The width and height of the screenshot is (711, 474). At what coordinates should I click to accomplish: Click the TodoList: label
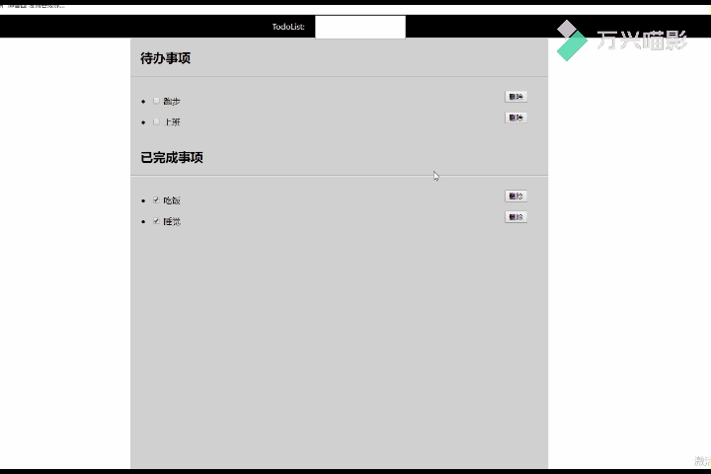click(x=288, y=27)
